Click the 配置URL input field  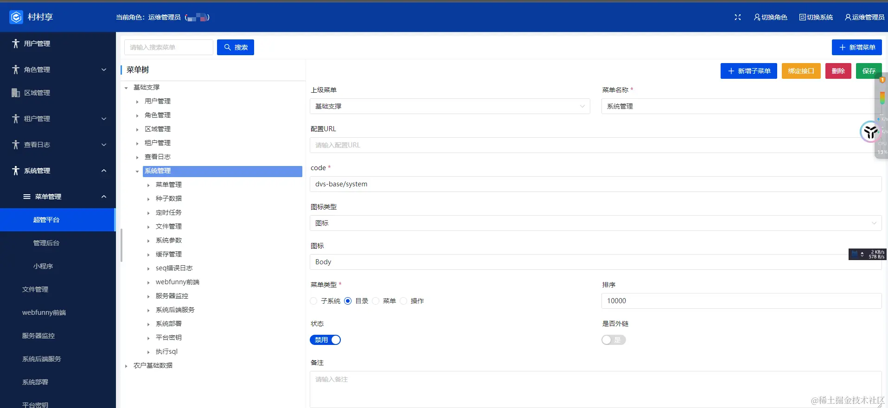point(595,145)
